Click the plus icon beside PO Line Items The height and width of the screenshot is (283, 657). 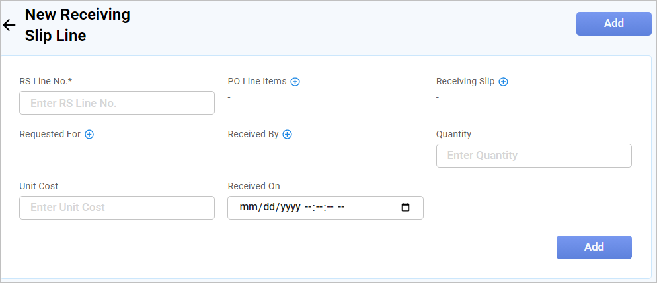(x=295, y=82)
